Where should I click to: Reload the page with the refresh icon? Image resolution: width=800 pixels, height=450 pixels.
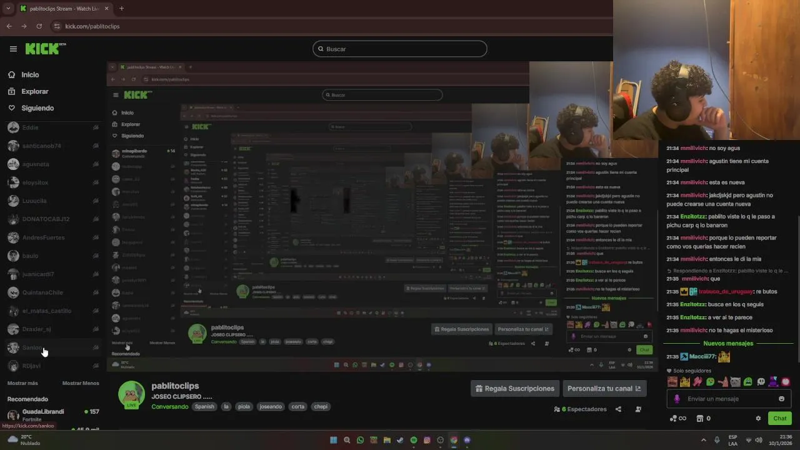click(39, 26)
